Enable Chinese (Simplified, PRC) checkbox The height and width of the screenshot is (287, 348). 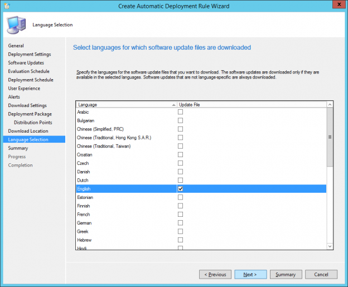pyautogui.click(x=180, y=129)
